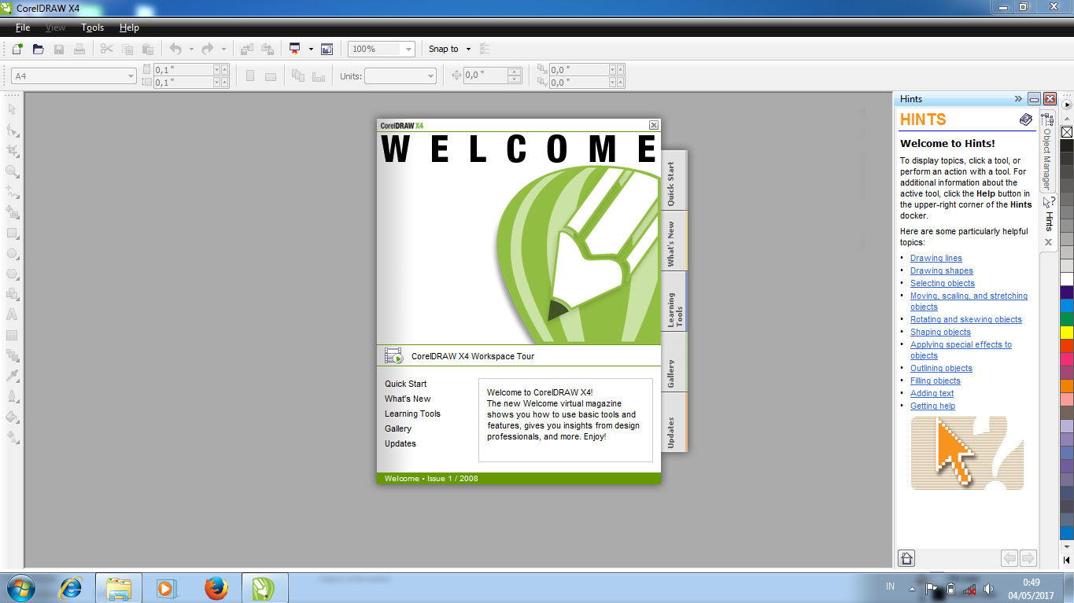Click the Application launcher icon

(295, 49)
